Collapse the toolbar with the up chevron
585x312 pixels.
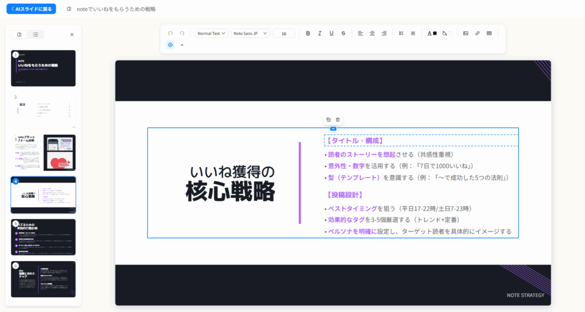182,45
